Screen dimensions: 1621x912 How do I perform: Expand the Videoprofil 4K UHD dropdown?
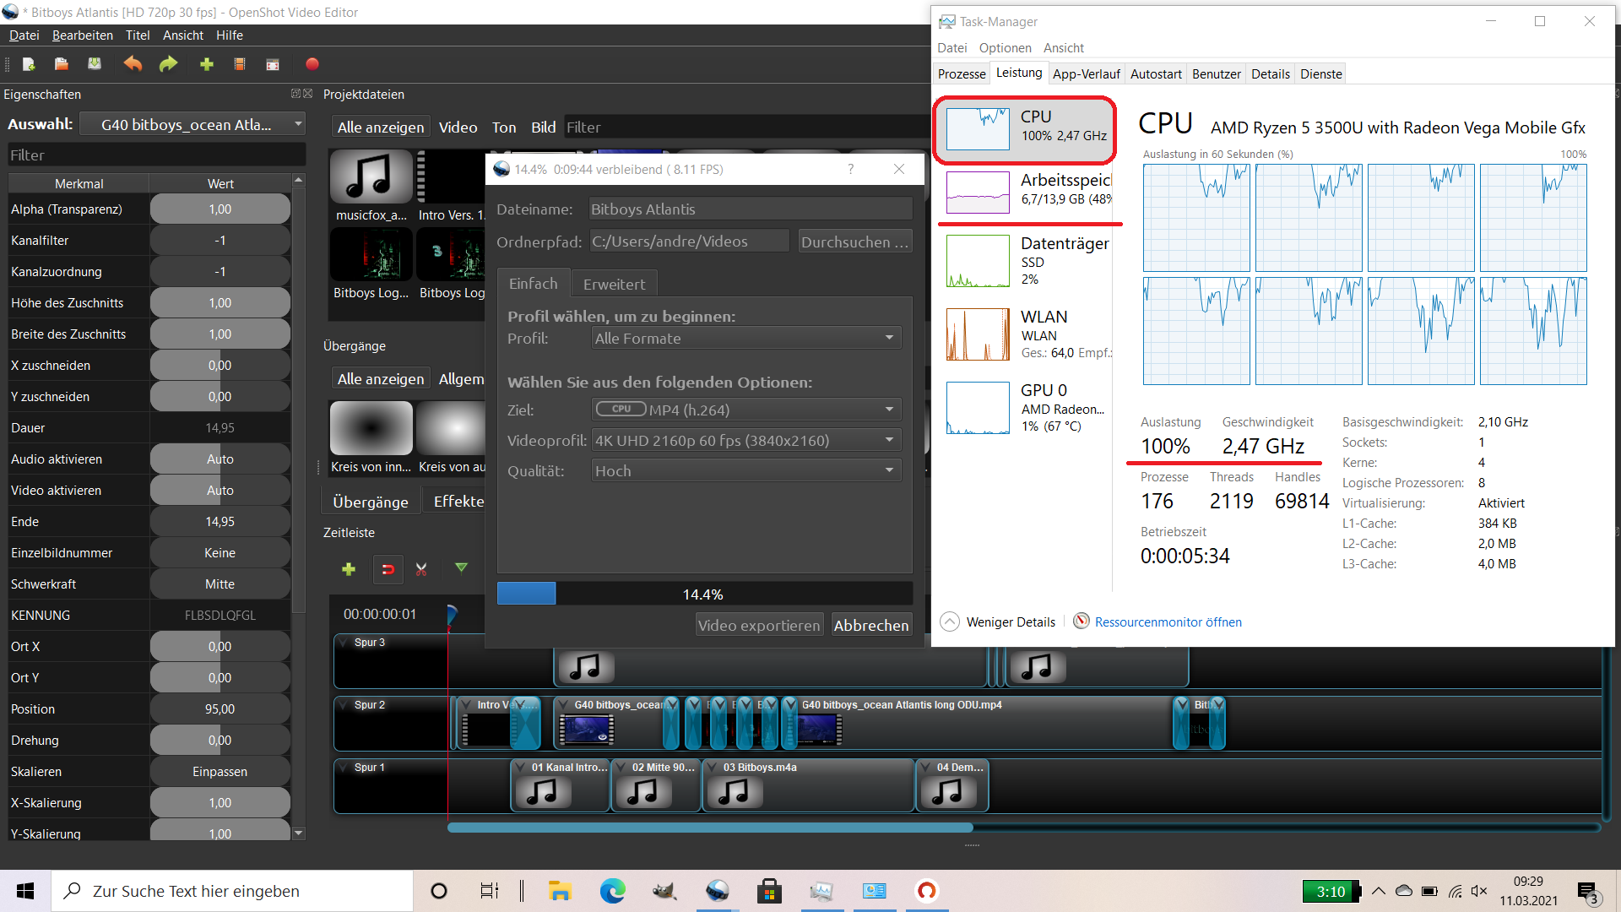[746, 440]
